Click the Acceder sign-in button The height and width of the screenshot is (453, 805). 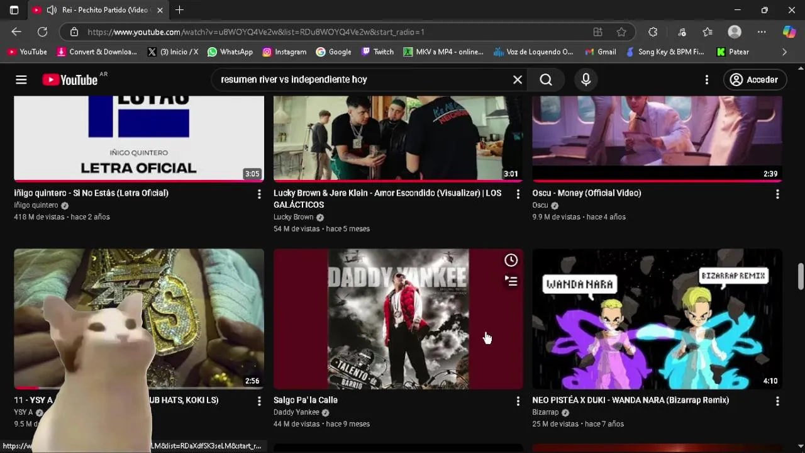[755, 80]
